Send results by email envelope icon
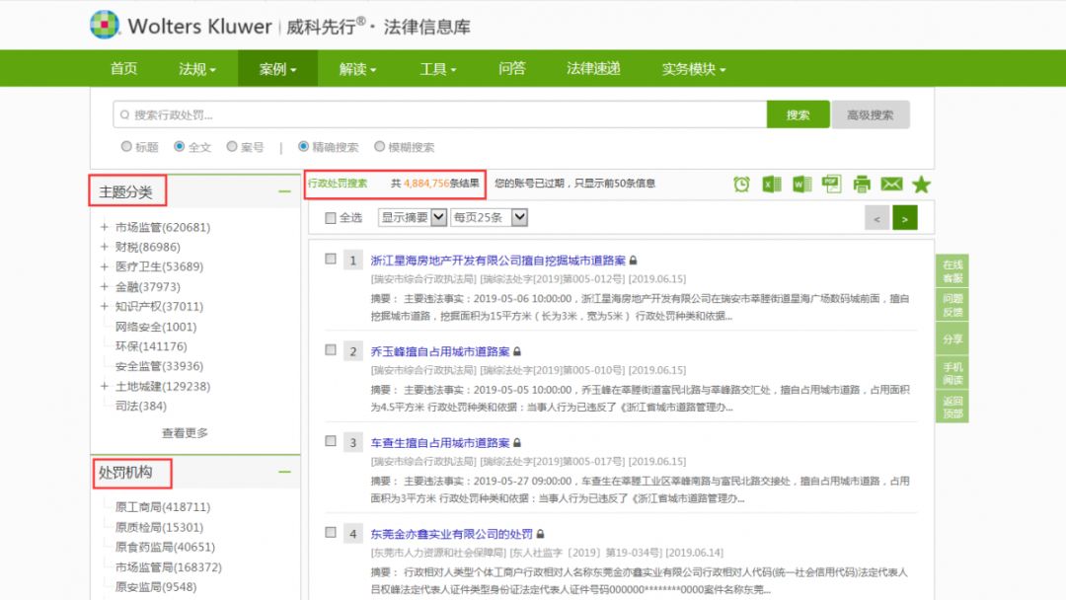The width and height of the screenshot is (1066, 600). point(891,184)
